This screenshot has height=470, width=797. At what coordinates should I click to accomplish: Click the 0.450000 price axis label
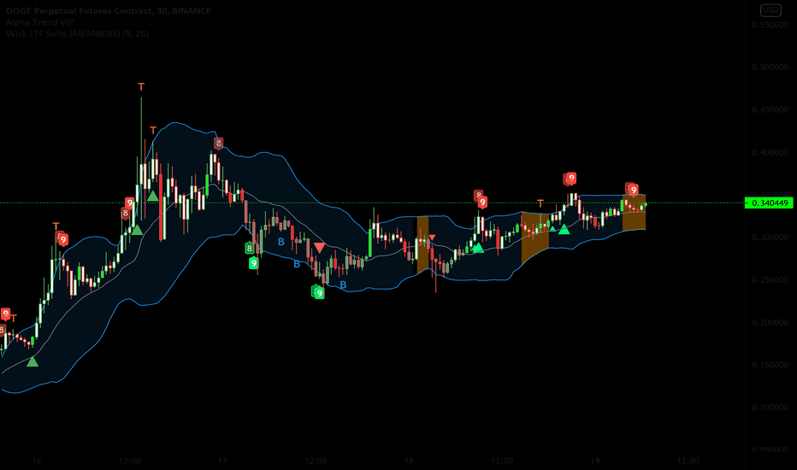coord(770,109)
